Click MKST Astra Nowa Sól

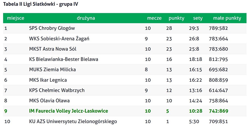53,49
